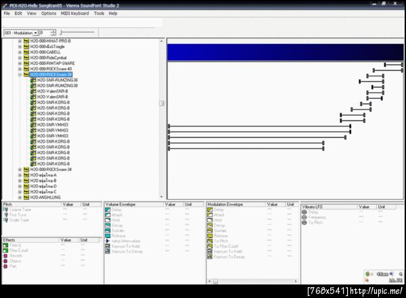Click Modulation Envelope To Pitch icon
Viewport: 406px width, 298px height.
210,241
